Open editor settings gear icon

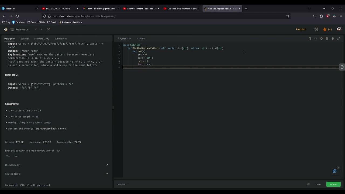(x=333, y=39)
